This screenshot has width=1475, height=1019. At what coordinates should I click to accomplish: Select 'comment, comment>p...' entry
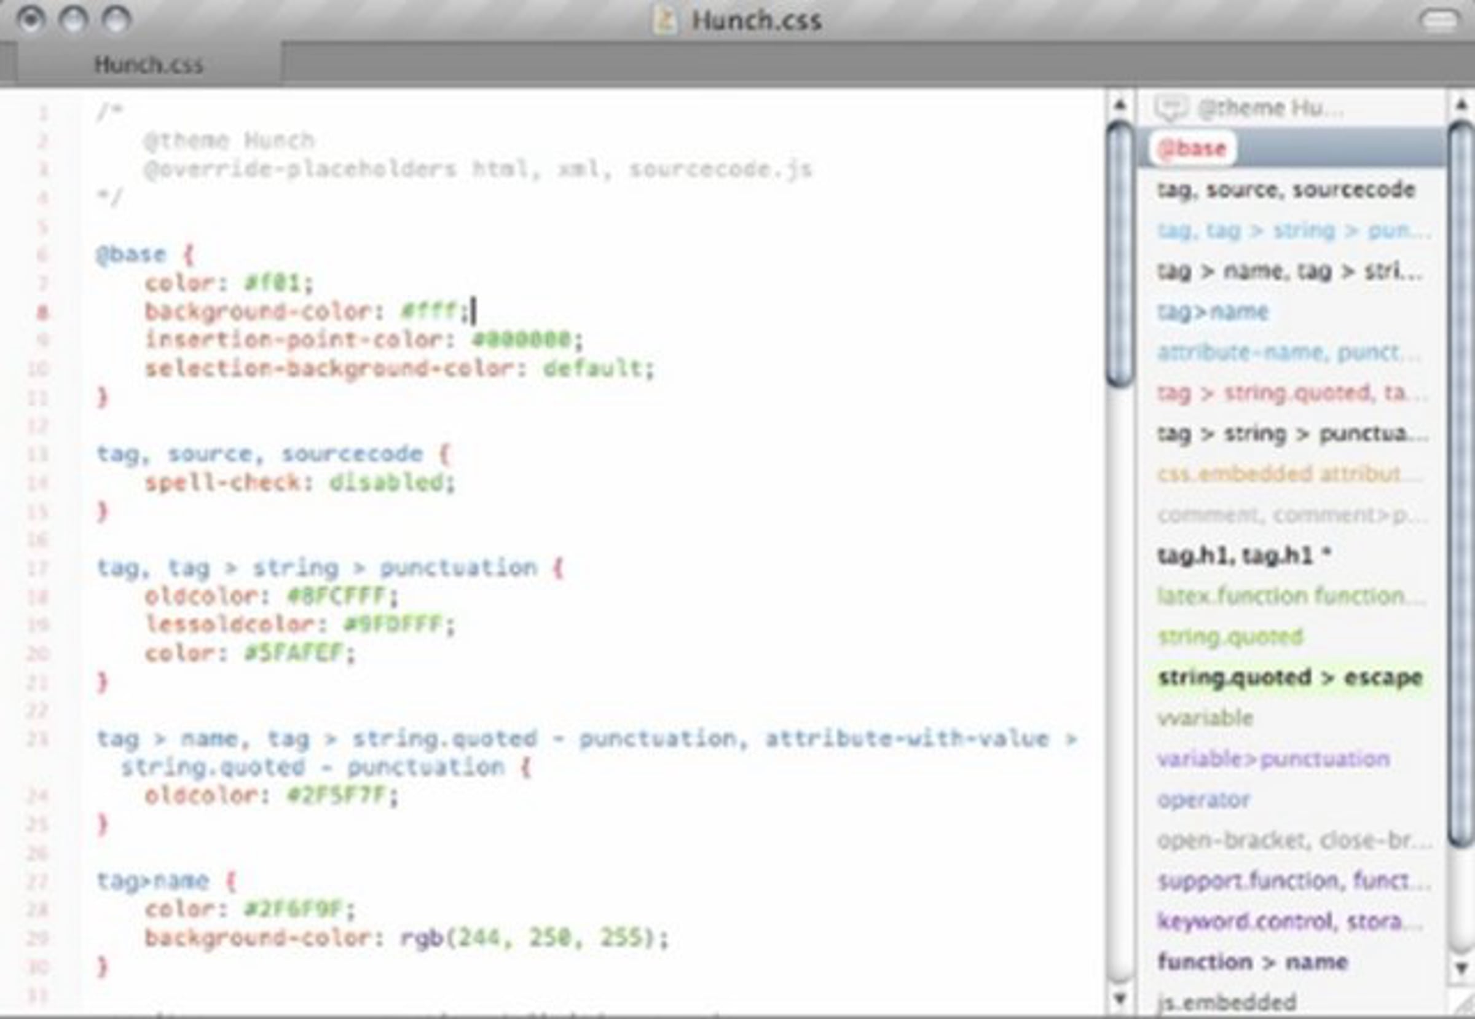tap(1292, 515)
